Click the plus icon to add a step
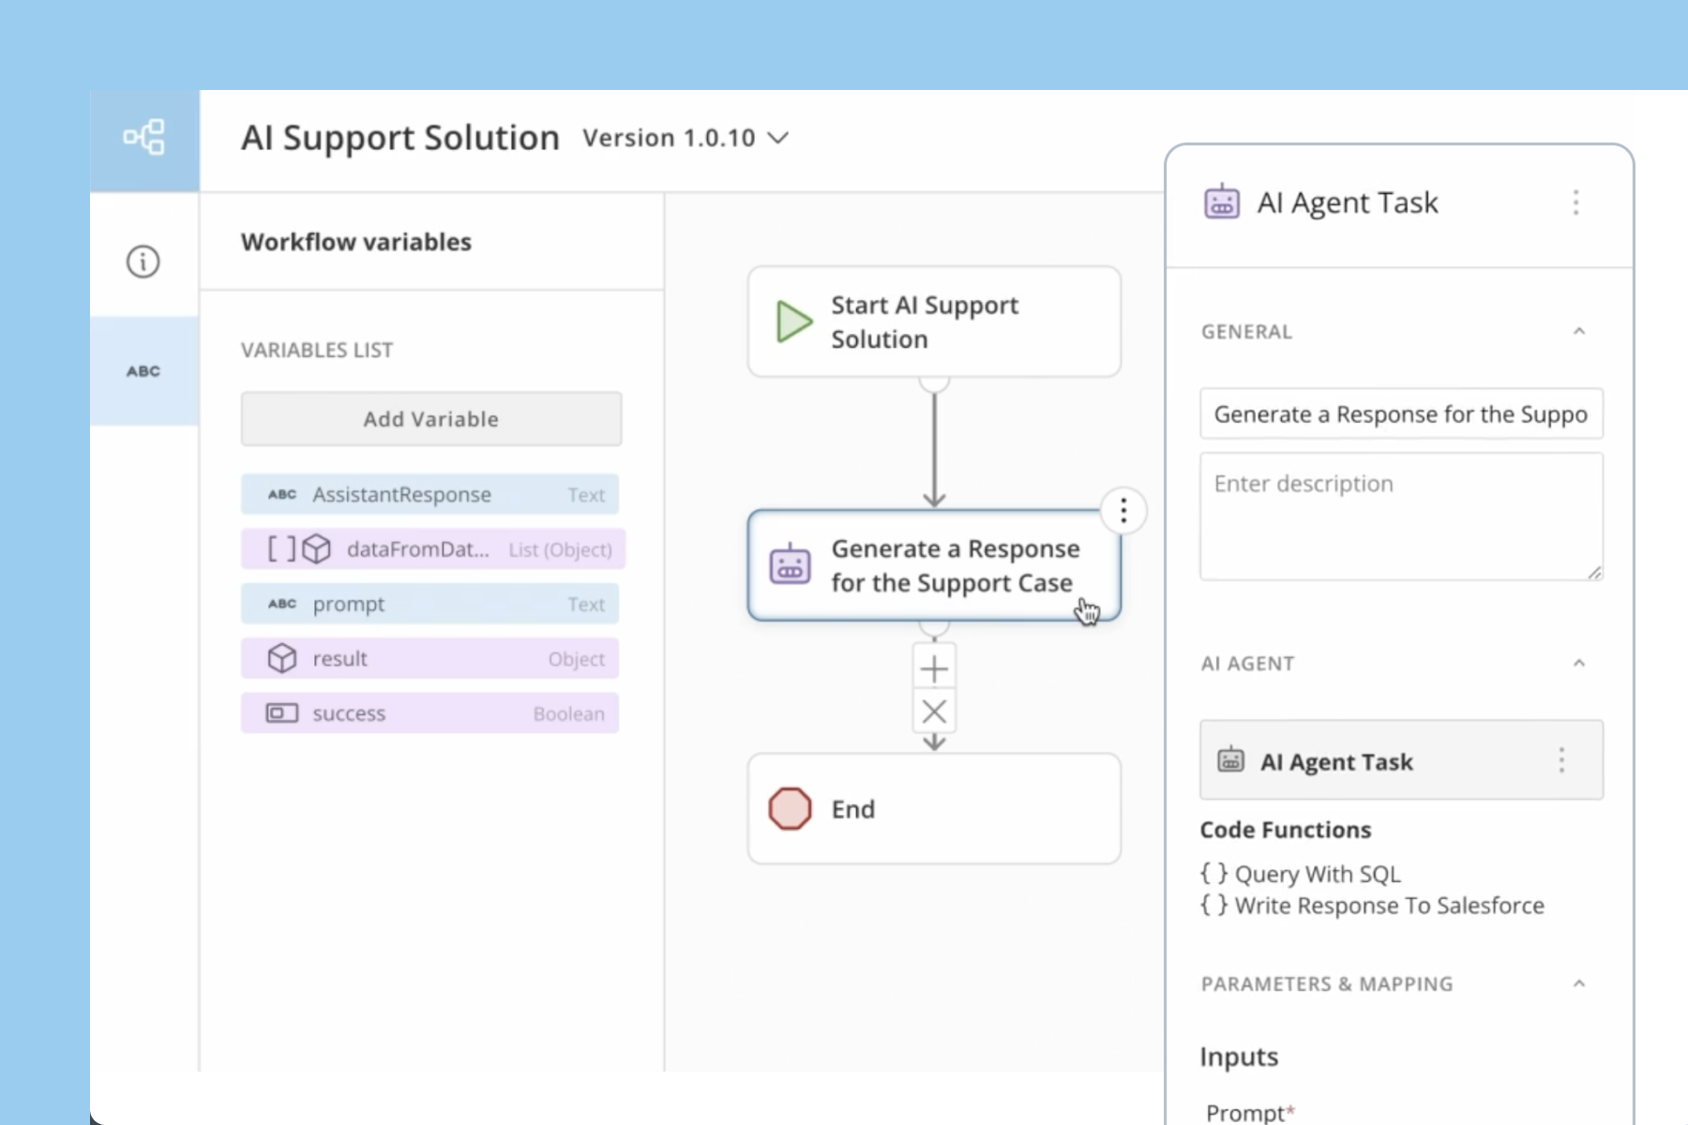This screenshot has height=1125, width=1688. [934, 668]
